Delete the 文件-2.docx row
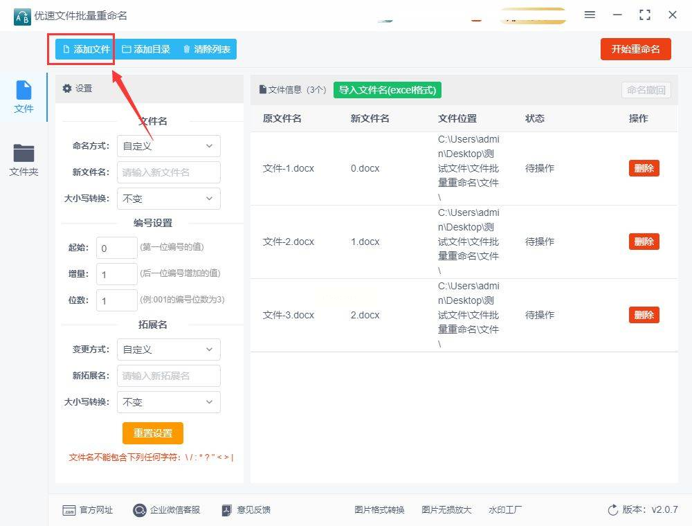The image size is (692, 526). pyautogui.click(x=644, y=242)
